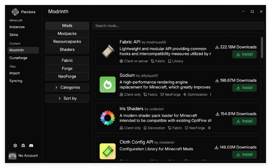Click the bug report icon

point(23,146)
